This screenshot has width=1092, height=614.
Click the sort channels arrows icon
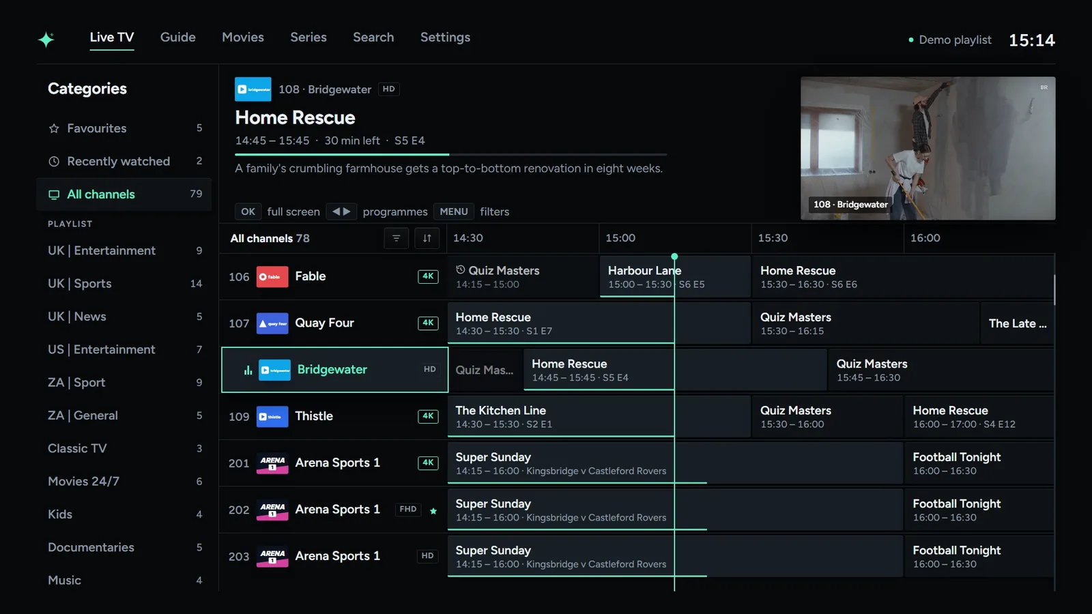tap(427, 238)
